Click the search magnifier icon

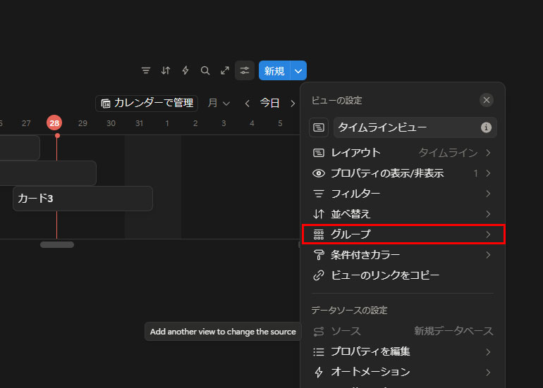pos(205,70)
